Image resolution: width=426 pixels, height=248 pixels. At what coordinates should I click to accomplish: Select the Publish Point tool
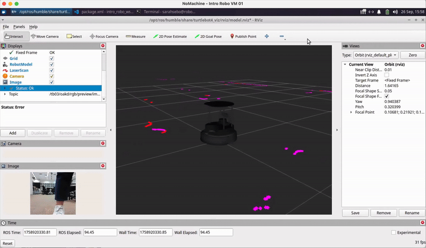tap(243, 36)
